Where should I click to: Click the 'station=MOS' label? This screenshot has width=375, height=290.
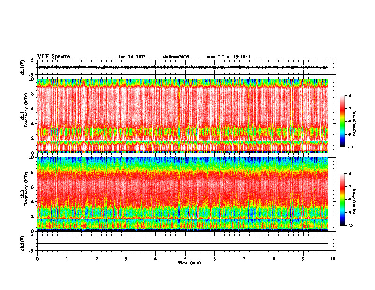point(176,57)
